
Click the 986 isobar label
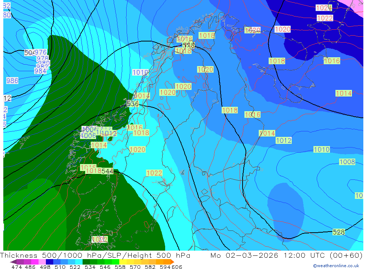(12, 80)
